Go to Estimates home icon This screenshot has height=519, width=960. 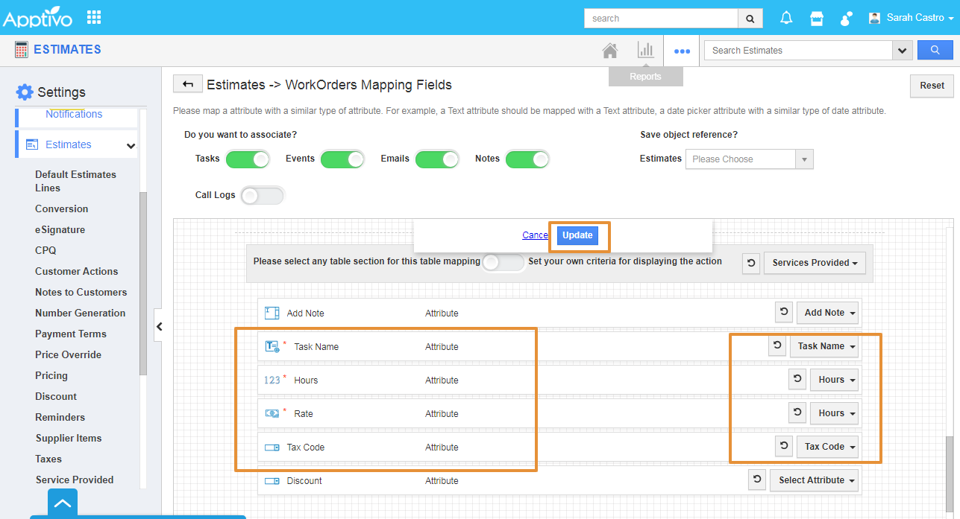click(x=610, y=51)
